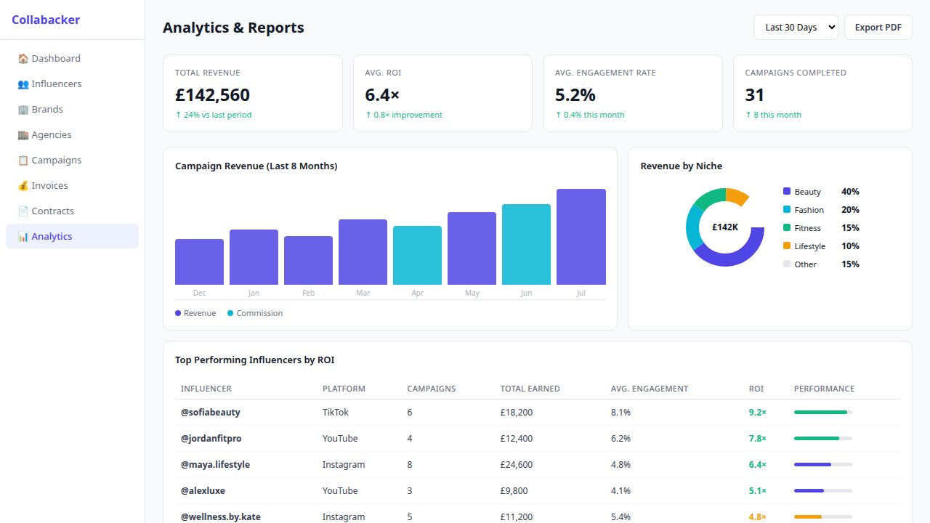The width and height of the screenshot is (930, 523).
Task: Open the Campaigns label
Action: [57, 160]
